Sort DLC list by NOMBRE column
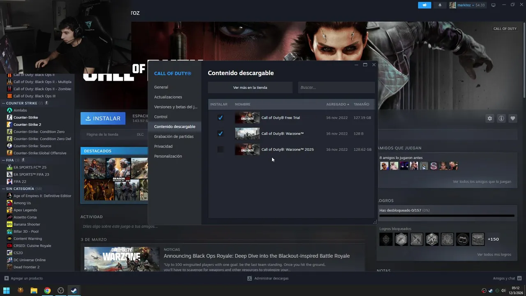This screenshot has width=526, height=296. 242,104
